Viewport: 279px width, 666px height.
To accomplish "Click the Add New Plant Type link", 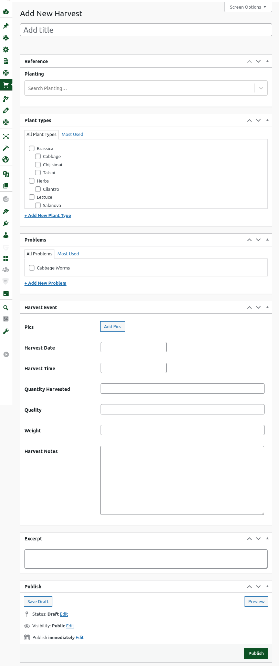I will [x=48, y=216].
